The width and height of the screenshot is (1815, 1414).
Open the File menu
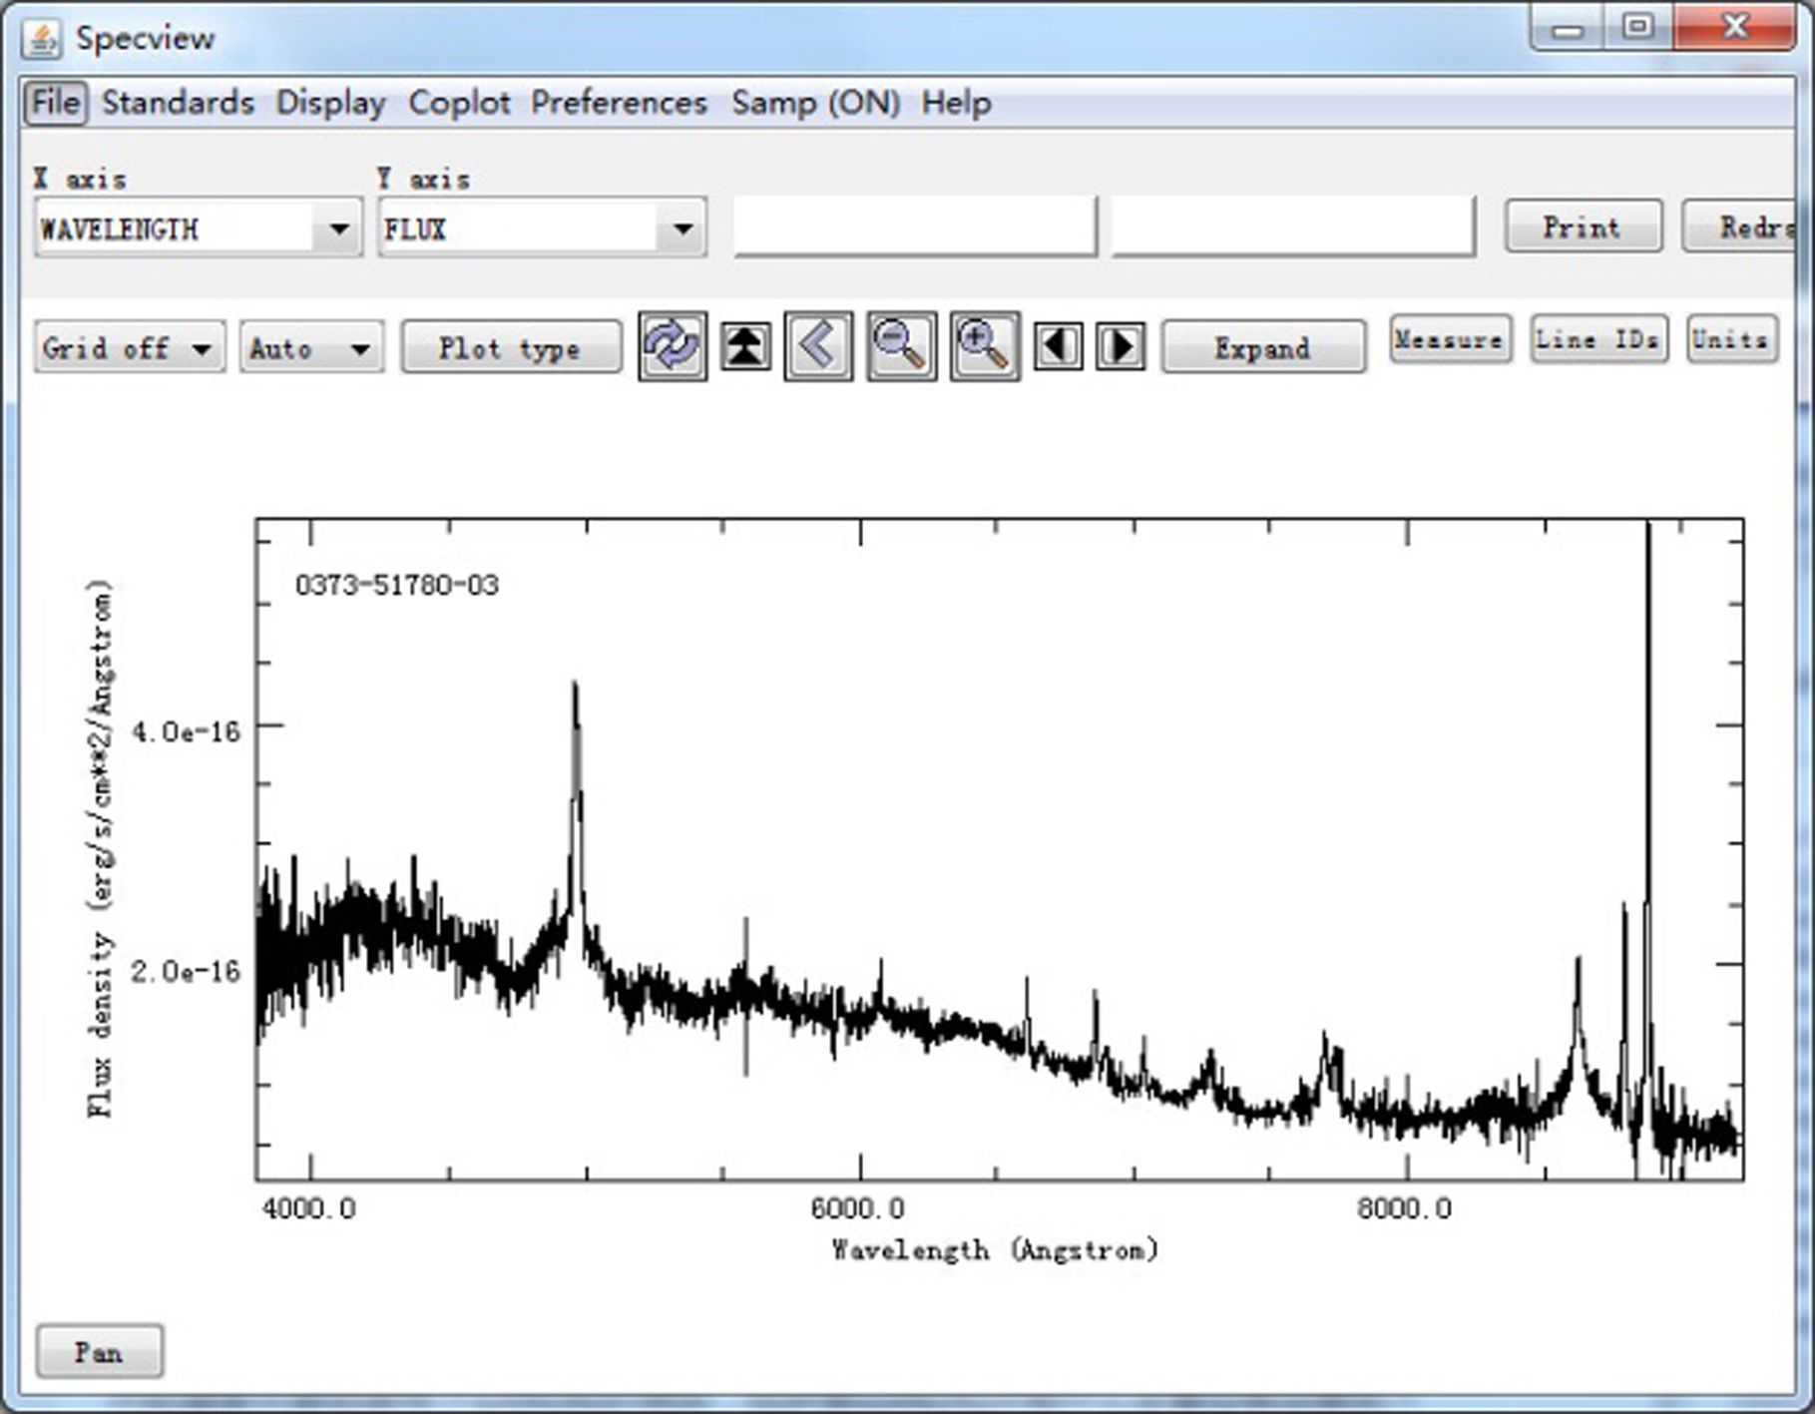55,103
